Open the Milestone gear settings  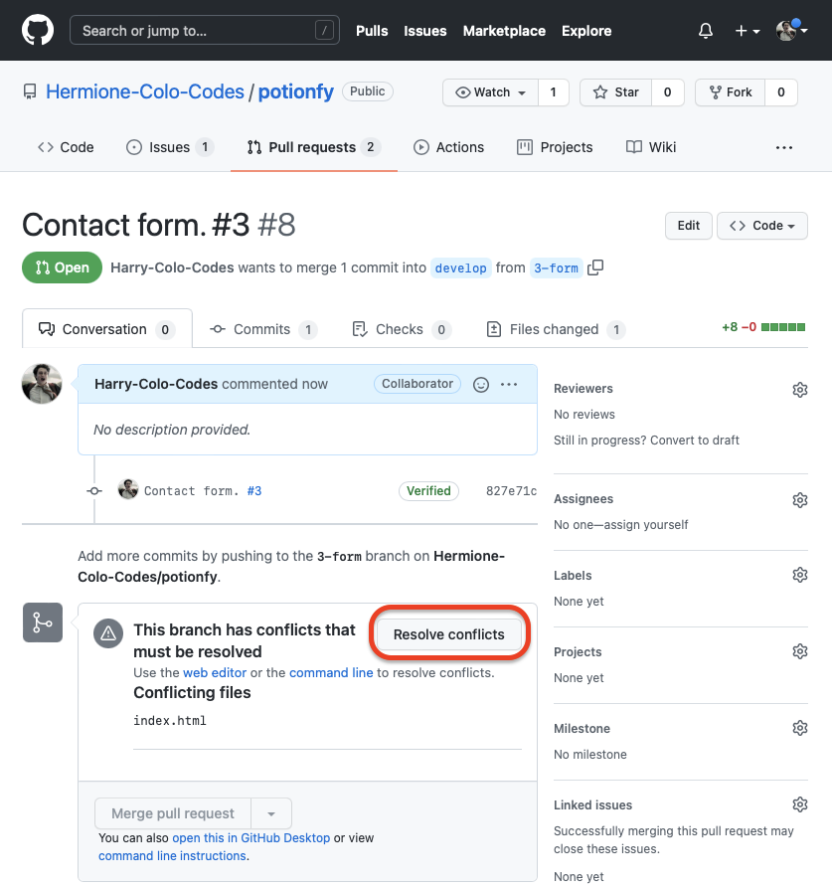[799, 729]
